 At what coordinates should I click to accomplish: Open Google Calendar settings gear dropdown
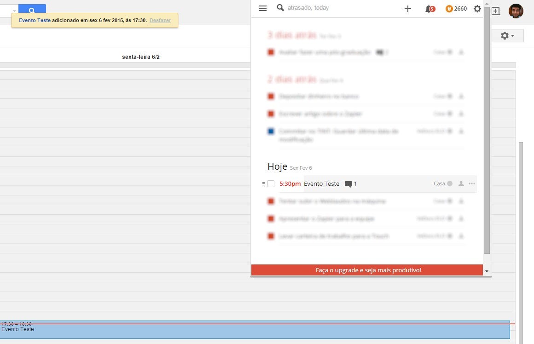pos(507,35)
